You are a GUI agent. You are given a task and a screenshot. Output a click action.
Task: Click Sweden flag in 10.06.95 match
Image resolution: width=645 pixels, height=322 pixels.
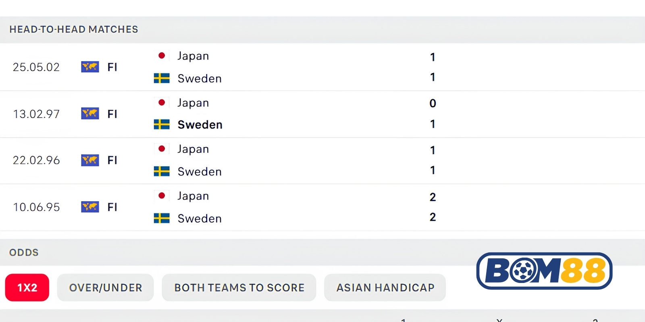pos(162,218)
